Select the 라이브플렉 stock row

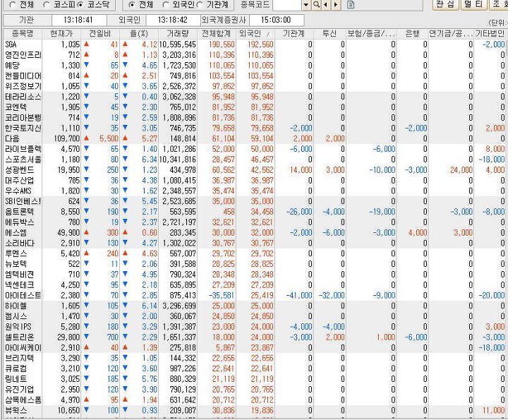click(255, 149)
